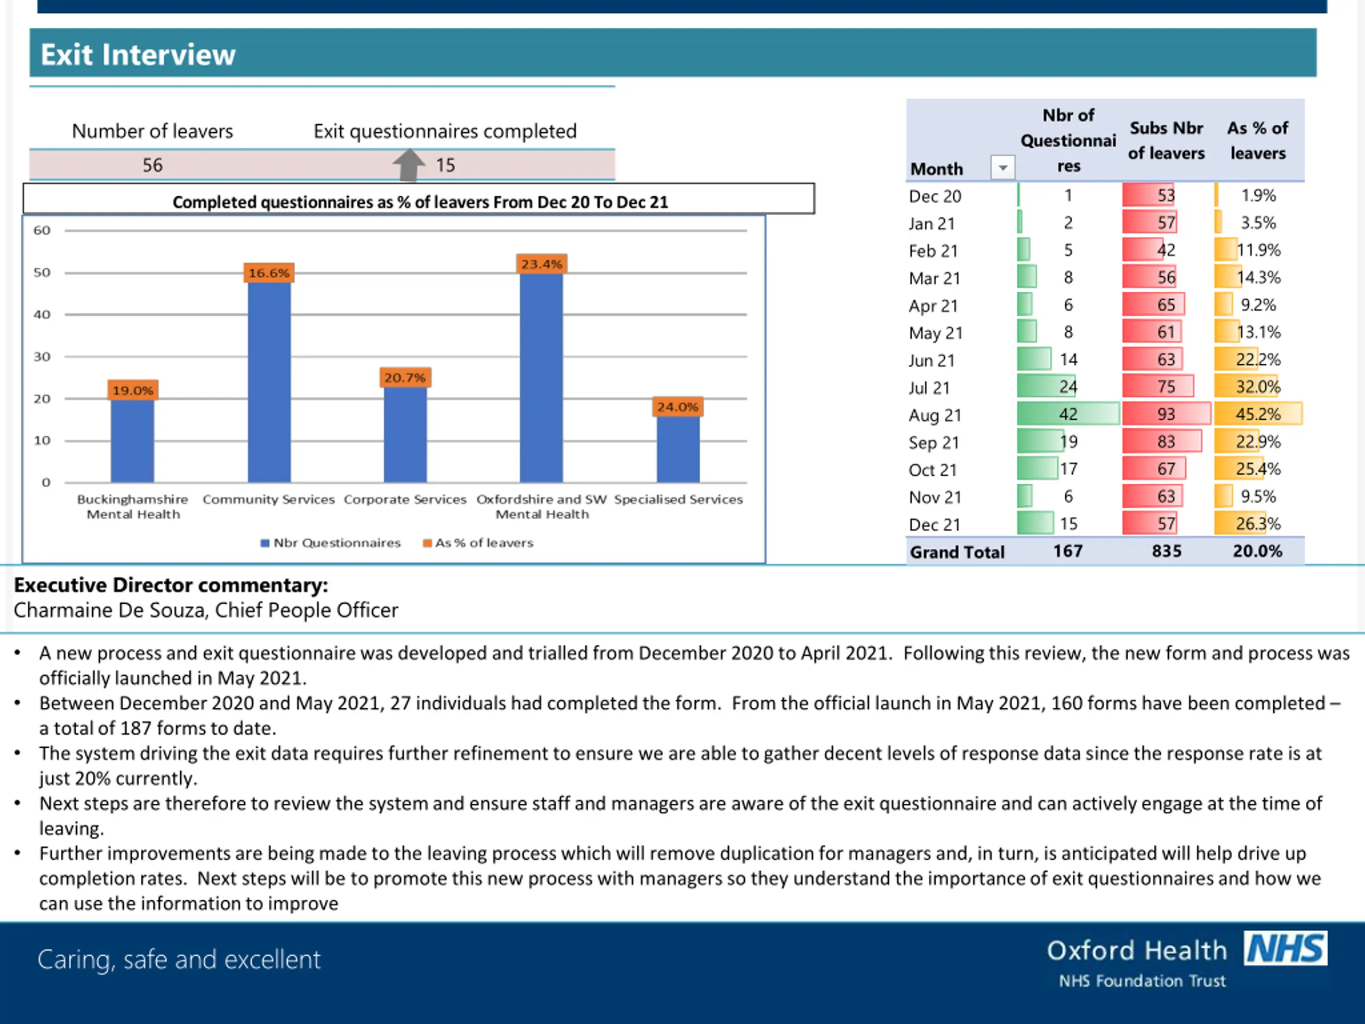1365x1024 pixels.
Task: Select the 24.0% data label
Action: pos(678,407)
